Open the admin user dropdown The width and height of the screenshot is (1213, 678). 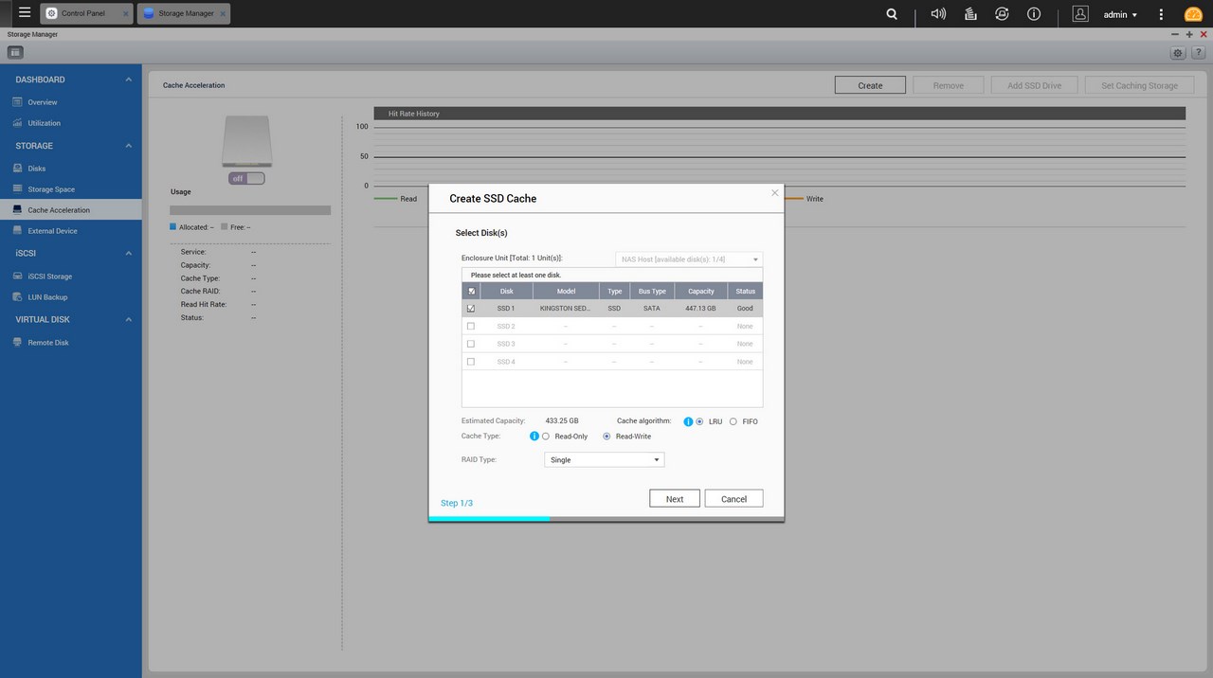tap(1121, 14)
